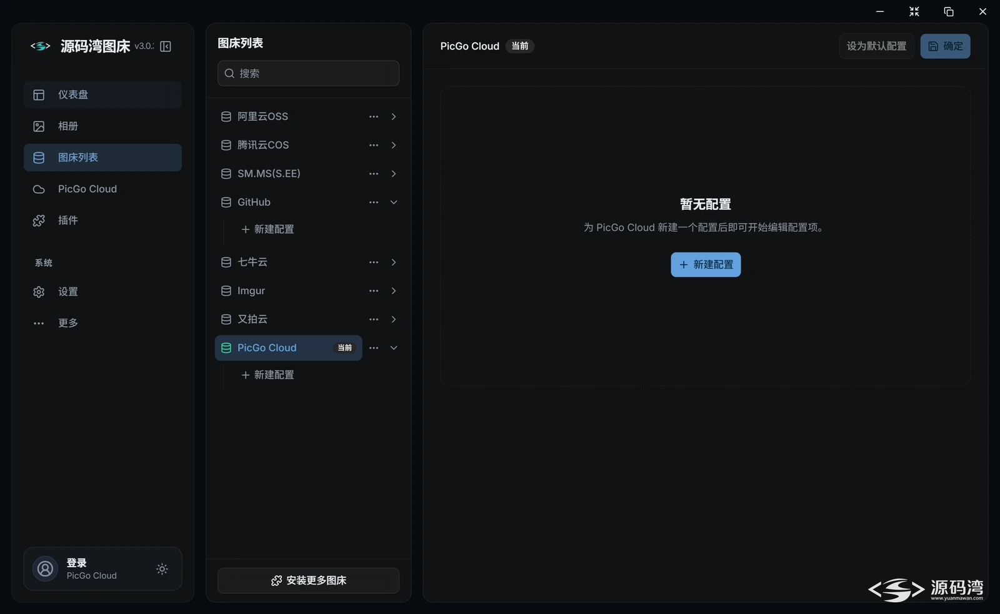Open more options for PicGo Cloud
Viewport: 1000px width, 614px height.
[374, 348]
